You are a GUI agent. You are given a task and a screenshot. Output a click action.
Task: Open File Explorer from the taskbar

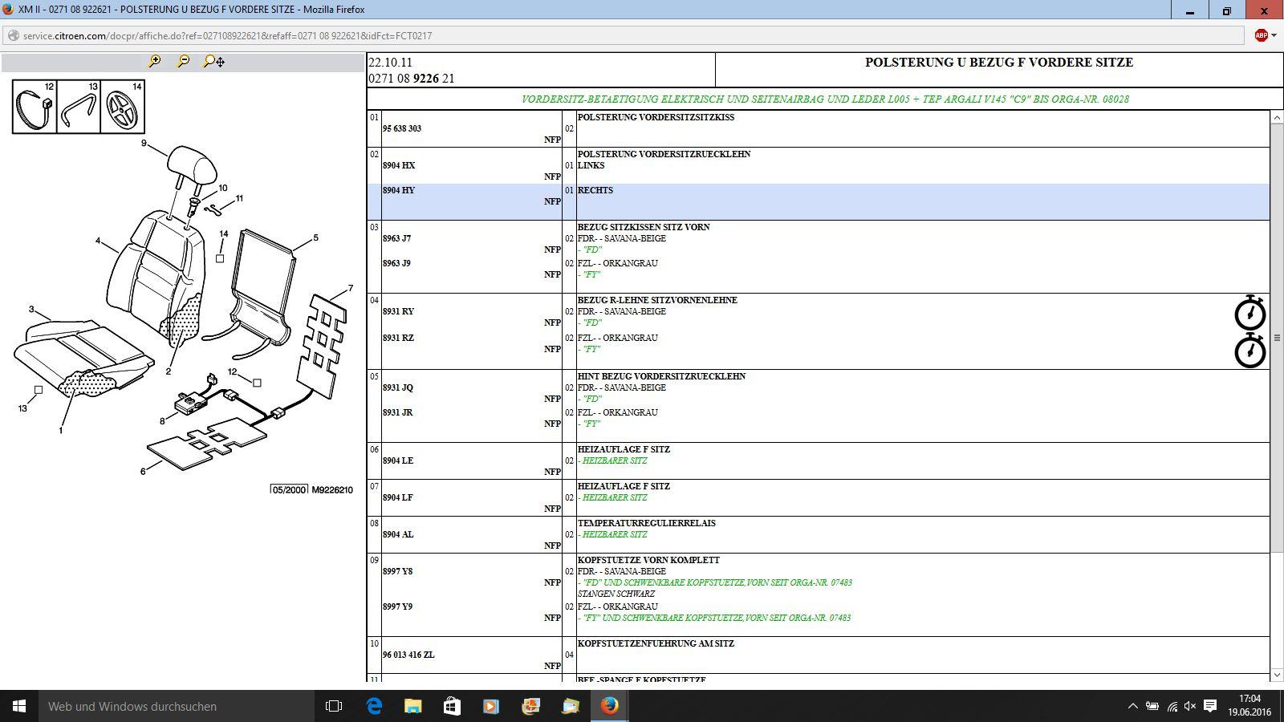pos(412,706)
